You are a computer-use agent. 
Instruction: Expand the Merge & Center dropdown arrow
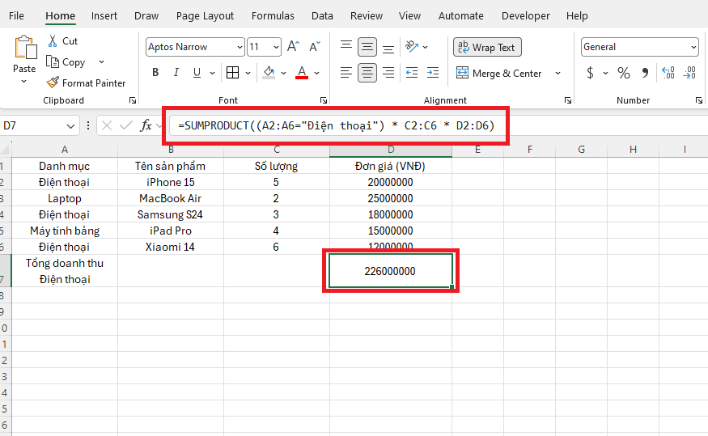coord(557,73)
